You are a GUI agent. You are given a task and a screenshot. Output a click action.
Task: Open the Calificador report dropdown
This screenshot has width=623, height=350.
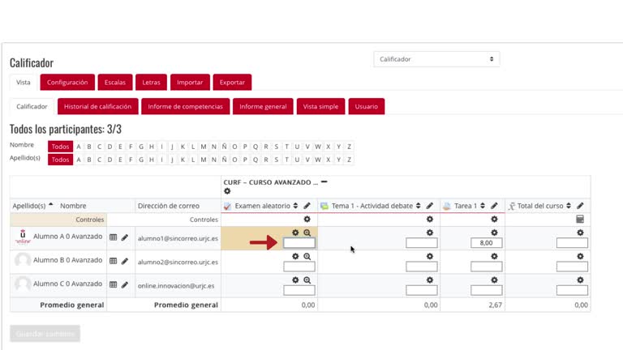pyautogui.click(x=436, y=59)
